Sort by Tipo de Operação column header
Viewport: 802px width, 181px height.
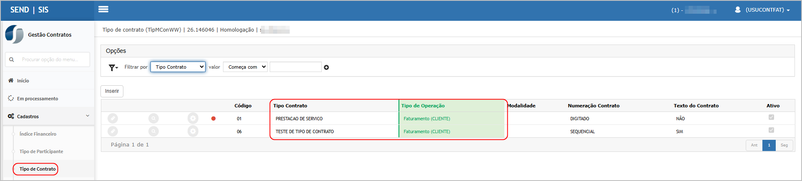click(423, 106)
